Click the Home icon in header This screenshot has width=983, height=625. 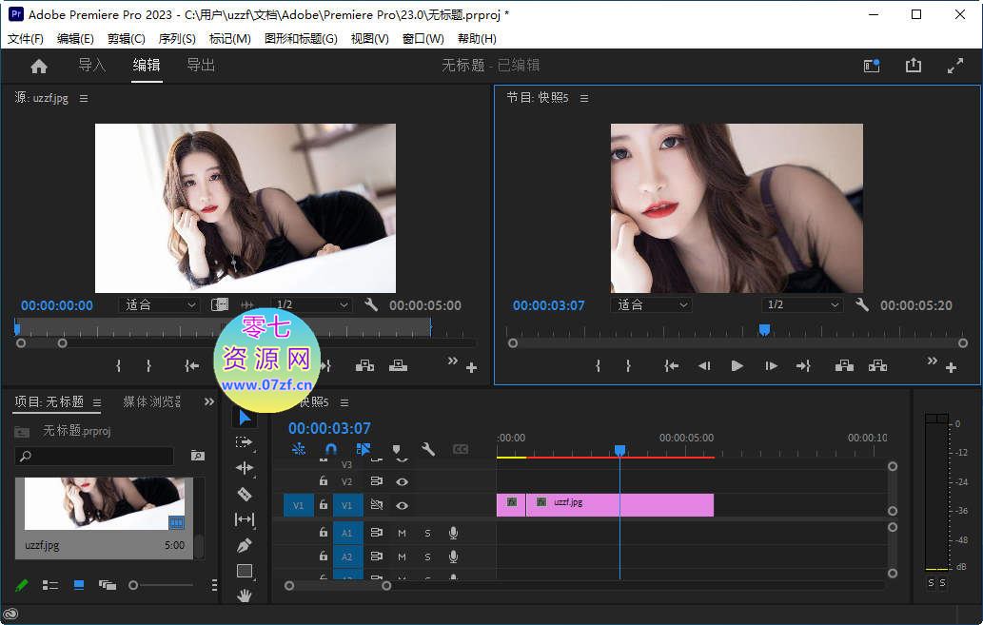(39, 66)
